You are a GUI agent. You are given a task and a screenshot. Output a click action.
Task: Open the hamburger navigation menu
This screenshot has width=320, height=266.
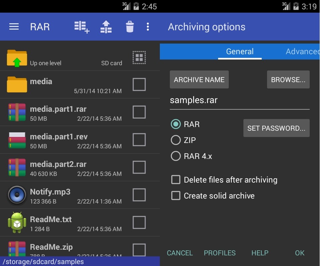14,27
